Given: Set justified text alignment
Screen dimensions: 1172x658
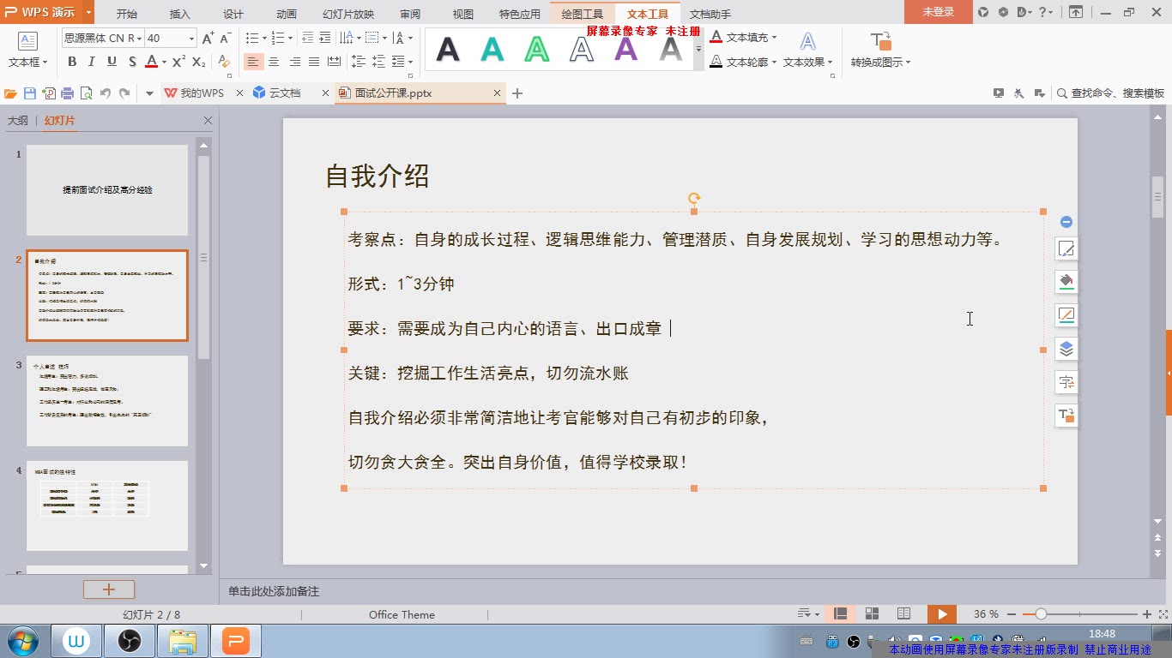Looking at the screenshot, I should pyautogui.click(x=314, y=62).
